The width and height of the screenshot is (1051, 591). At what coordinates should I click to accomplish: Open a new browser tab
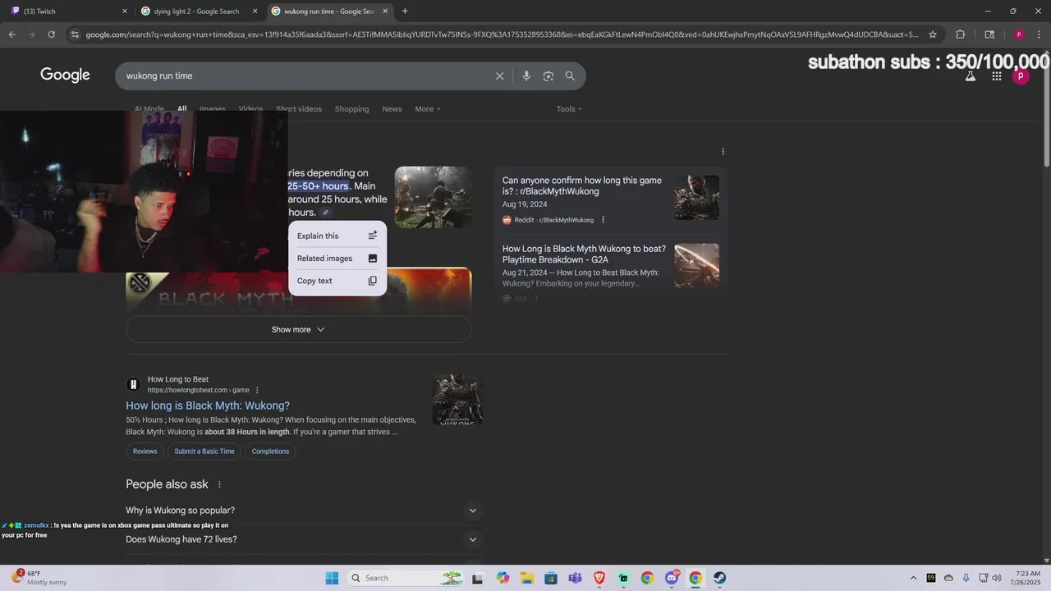click(x=405, y=11)
